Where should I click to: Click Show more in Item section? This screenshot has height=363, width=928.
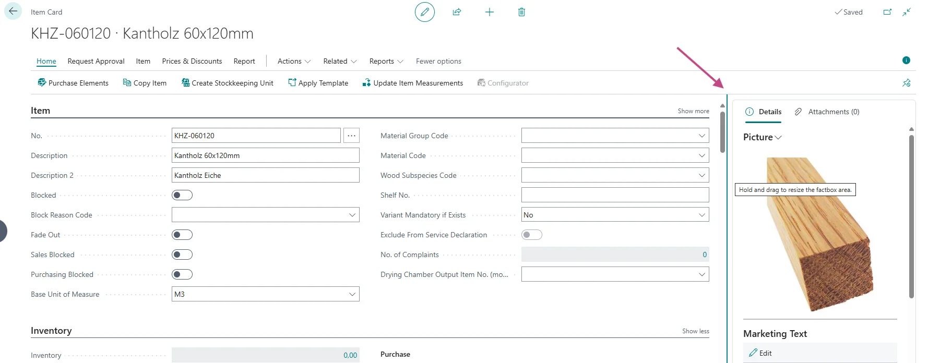693,111
